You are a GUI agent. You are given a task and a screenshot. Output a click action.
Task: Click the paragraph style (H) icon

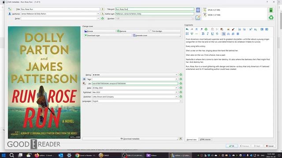click(x=187, y=34)
